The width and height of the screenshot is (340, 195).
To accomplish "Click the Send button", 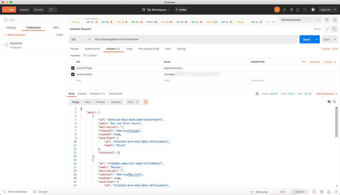I will [x=306, y=40].
